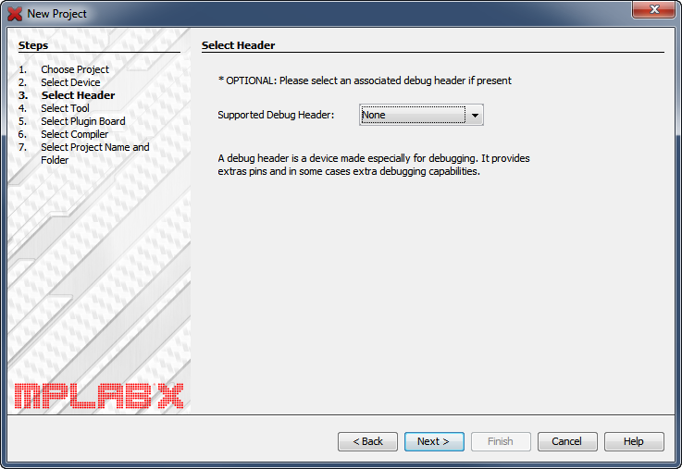Return to previous step with Back button
682x469 pixels.
click(367, 441)
